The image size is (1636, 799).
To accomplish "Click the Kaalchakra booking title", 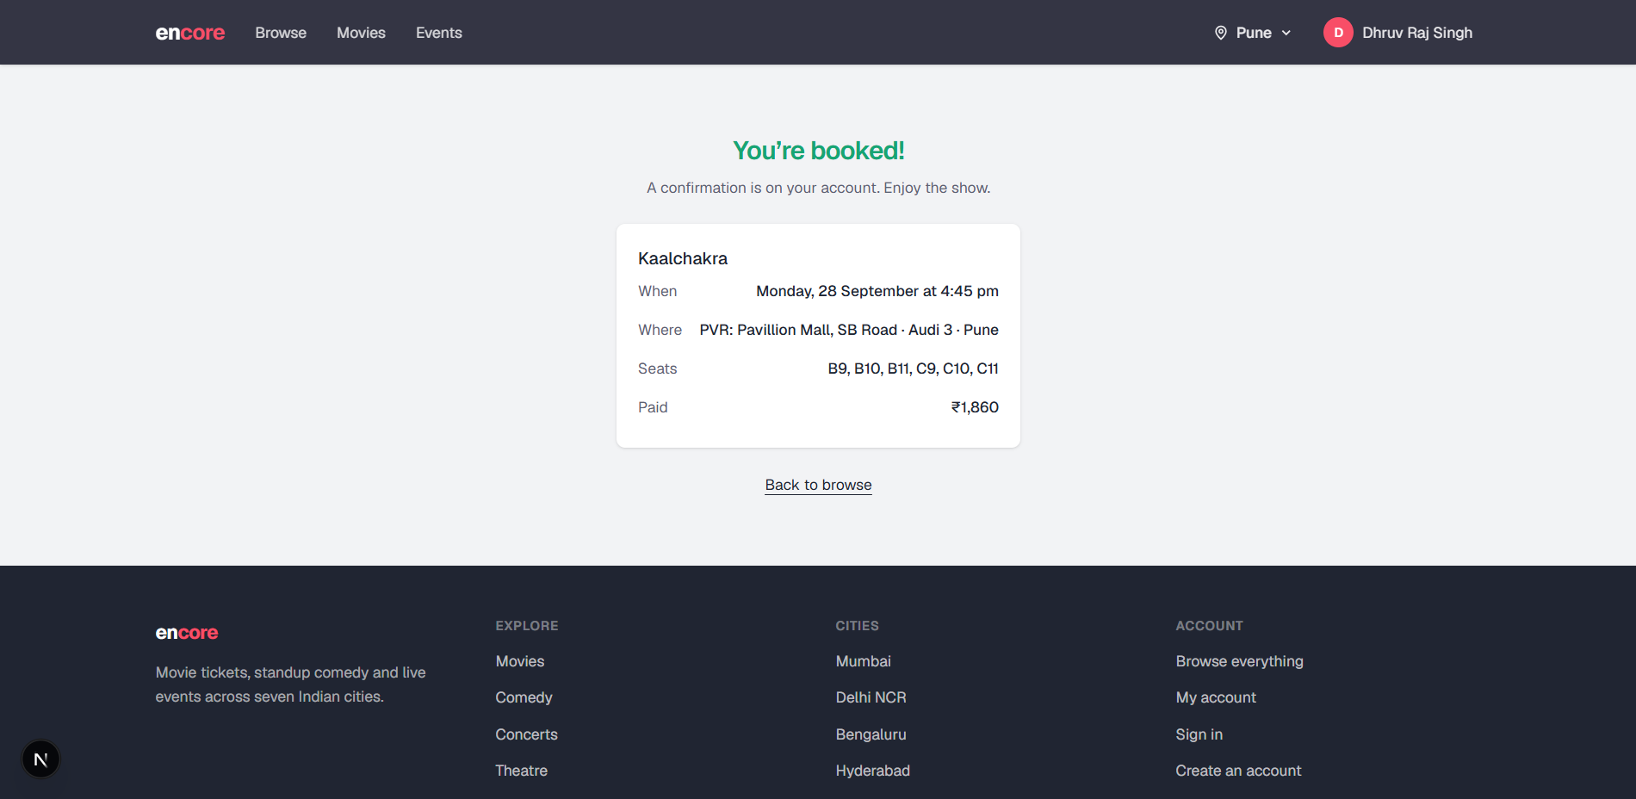I will click(x=683, y=258).
